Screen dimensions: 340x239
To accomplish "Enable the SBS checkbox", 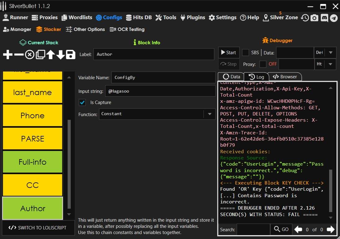I will [x=245, y=53].
